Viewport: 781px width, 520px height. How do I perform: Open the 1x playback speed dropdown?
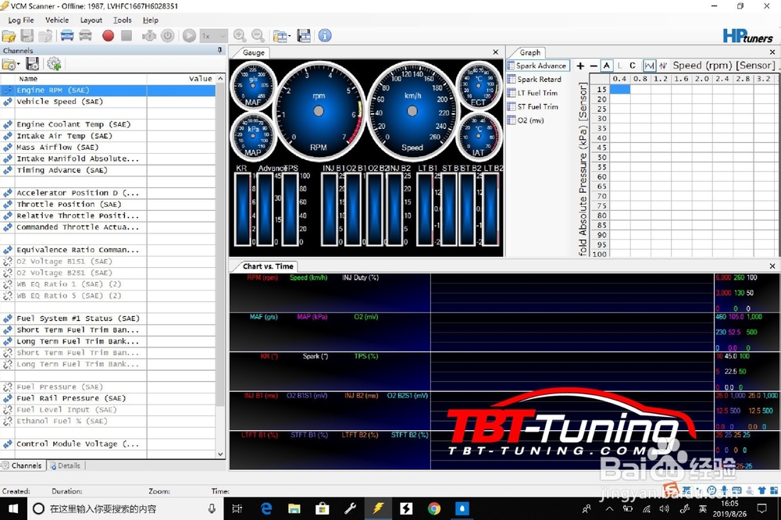214,36
